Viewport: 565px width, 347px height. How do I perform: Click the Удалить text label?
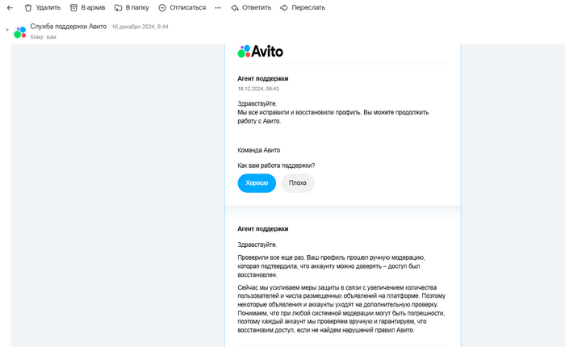click(48, 7)
